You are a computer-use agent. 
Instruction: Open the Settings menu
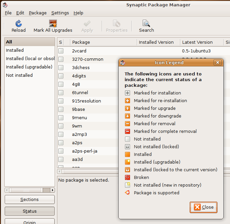[x=60, y=13]
